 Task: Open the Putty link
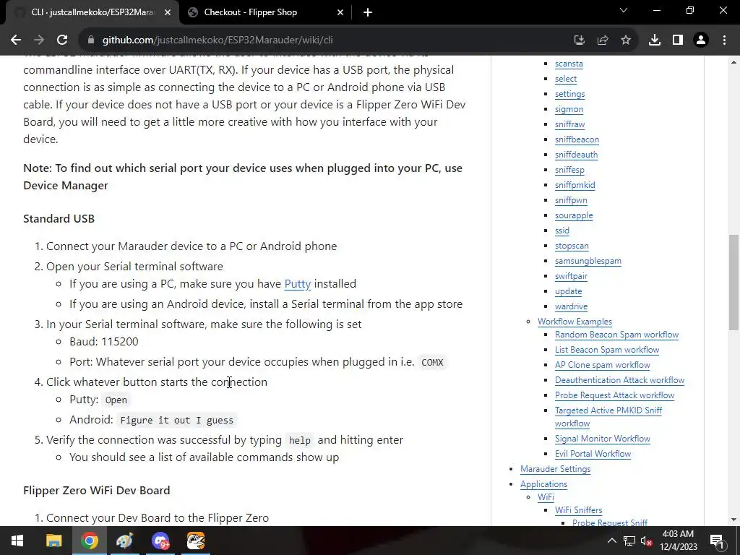[297, 283]
